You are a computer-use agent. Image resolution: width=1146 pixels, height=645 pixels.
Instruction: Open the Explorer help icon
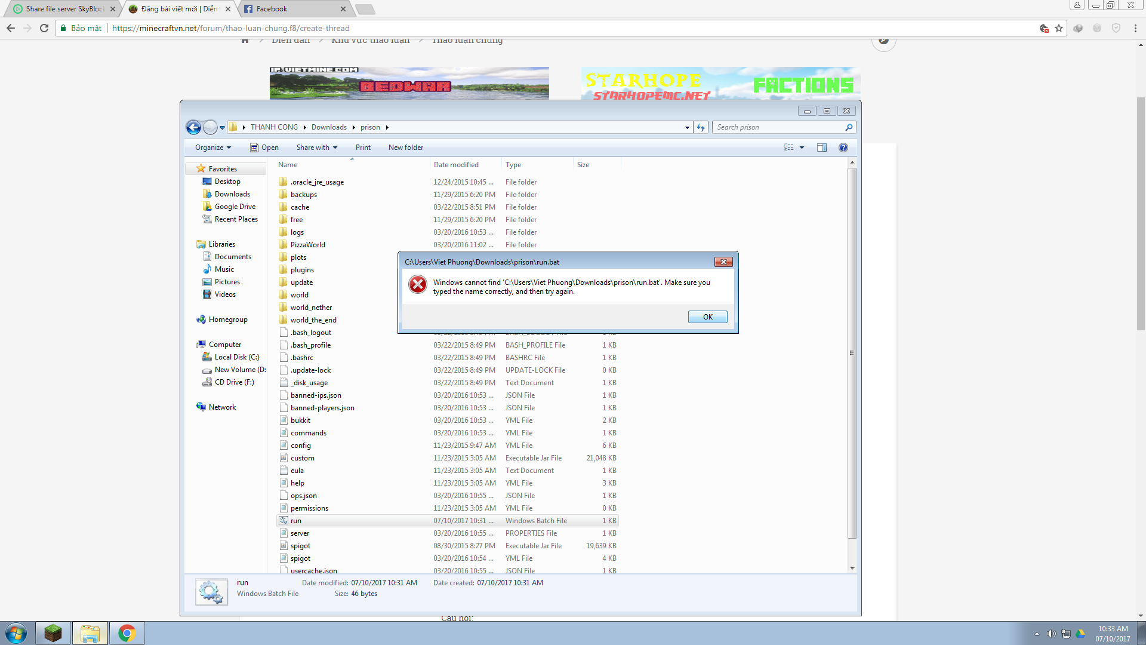tap(843, 148)
